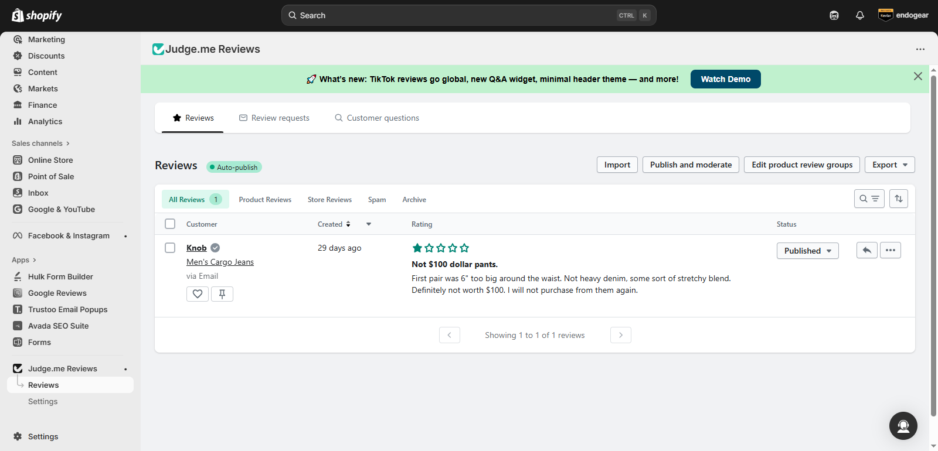
Task: Open the three-dot menu on review row
Action: [890, 250]
